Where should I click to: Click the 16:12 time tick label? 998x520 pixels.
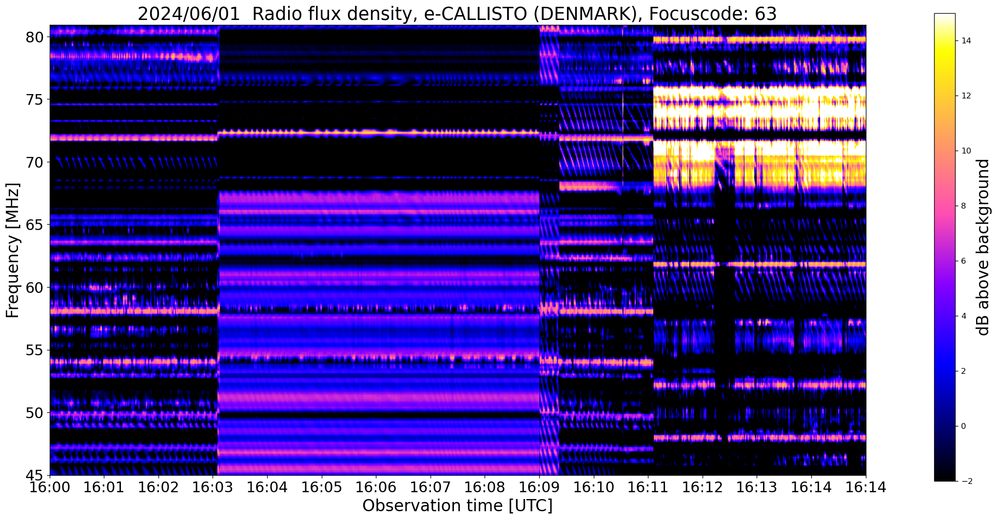(703, 487)
